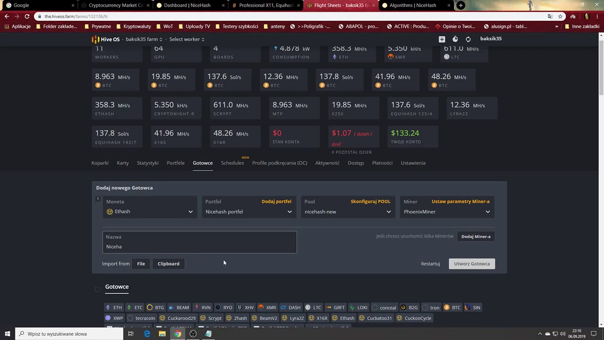Open the Ustawienia tab
The width and height of the screenshot is (604, 340).
pos(413,163)
